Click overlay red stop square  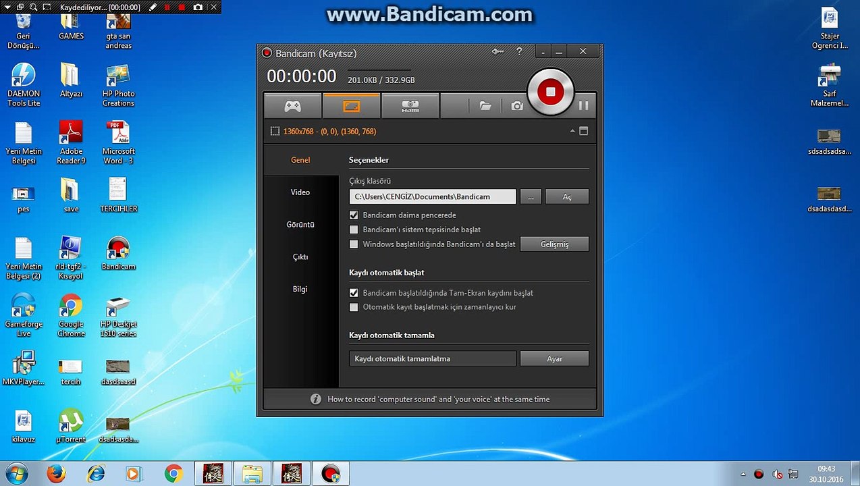click(x=182, y=7)
